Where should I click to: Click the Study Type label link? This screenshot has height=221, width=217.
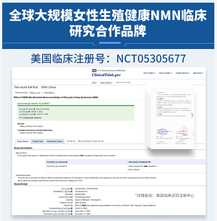66,189
